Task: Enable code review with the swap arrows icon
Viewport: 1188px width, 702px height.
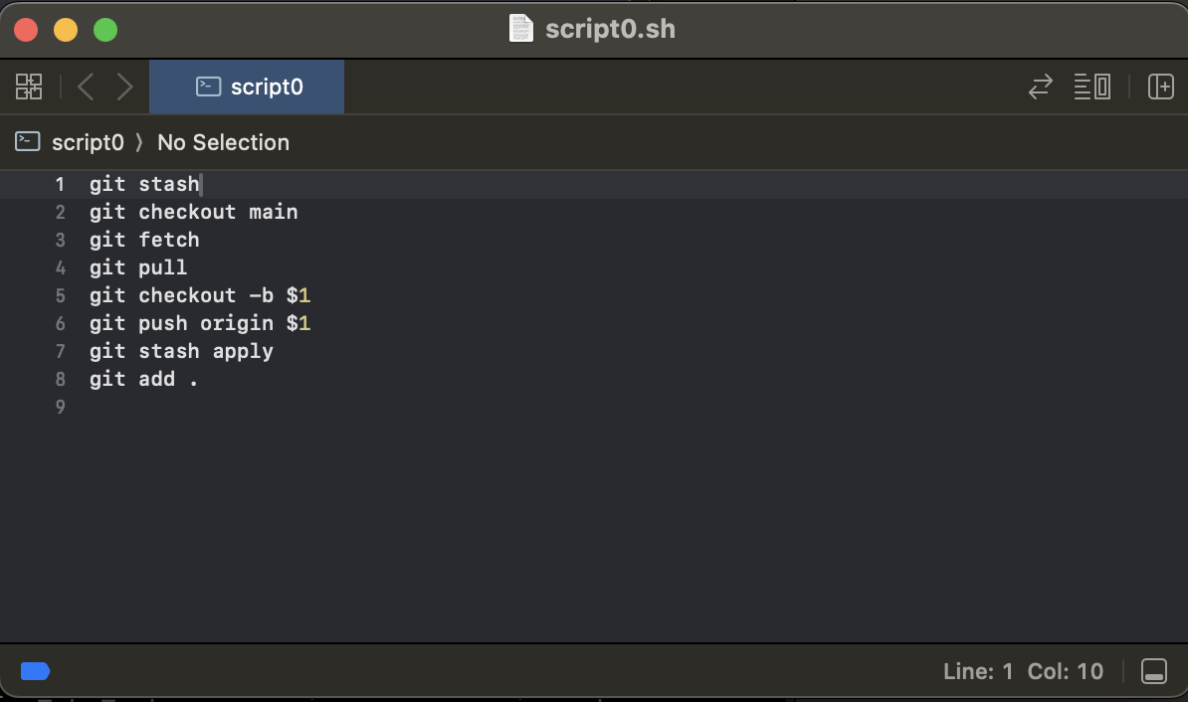Action: [x=1040, y=87]
